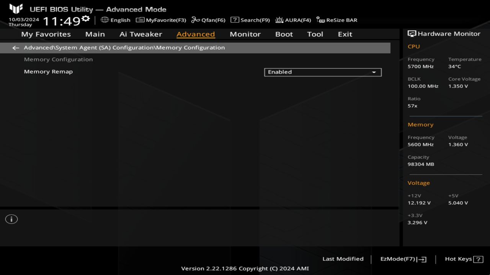
Task: Click the Hot Keys question mark icon
Action: (x=478, y=259)
